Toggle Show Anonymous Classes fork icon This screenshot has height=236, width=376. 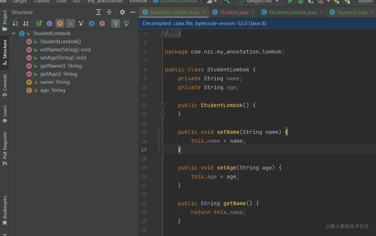pos(81,24)
